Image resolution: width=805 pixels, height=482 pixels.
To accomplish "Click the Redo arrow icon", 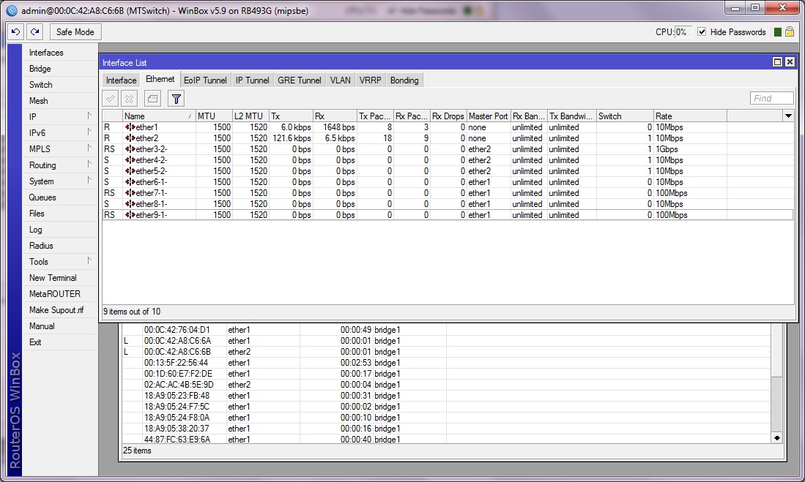I will [35, 31].
